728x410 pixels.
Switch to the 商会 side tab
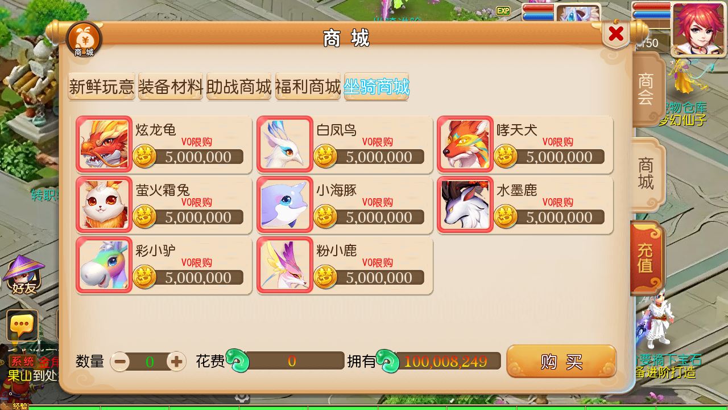click(647, 89)
